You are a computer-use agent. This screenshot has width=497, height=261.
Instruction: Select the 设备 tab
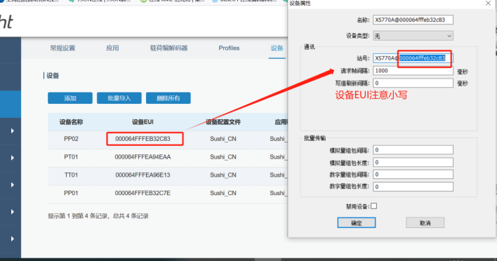(277, 48)
